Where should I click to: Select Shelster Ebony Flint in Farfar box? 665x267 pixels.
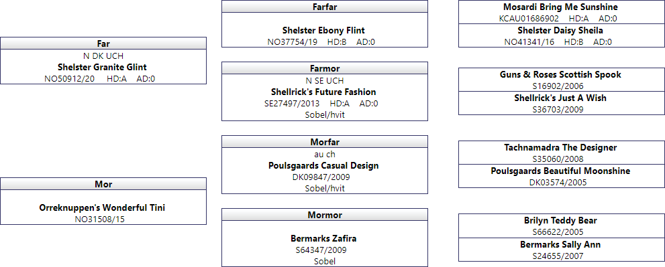323,31
